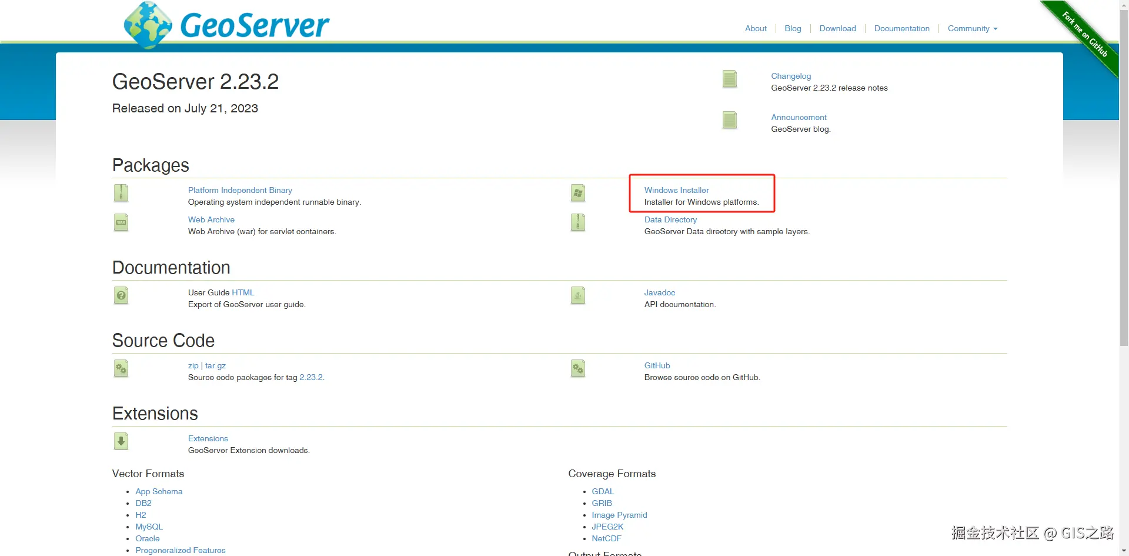Screen dimensions: 1129x556
Task: Click the "GeoServer 2.23.2" heading
Action: click(x=195, y=81)
